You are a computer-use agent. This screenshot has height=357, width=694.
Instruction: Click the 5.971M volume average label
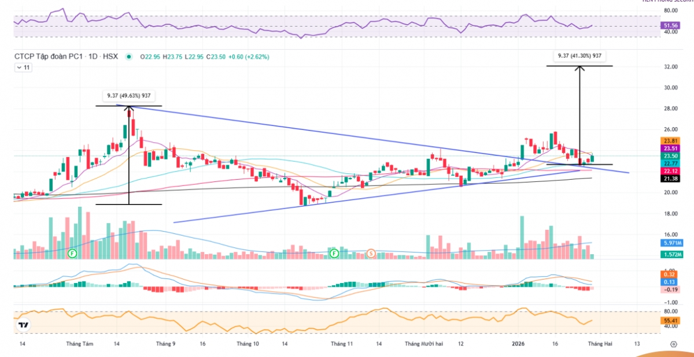671,244
